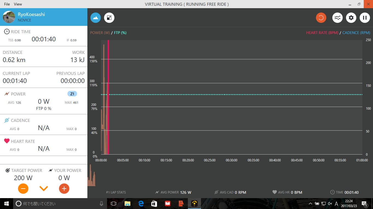Screen dimensions: 373x209
Task: Click the taskbar microphone icon
Action: pos(101,204)
